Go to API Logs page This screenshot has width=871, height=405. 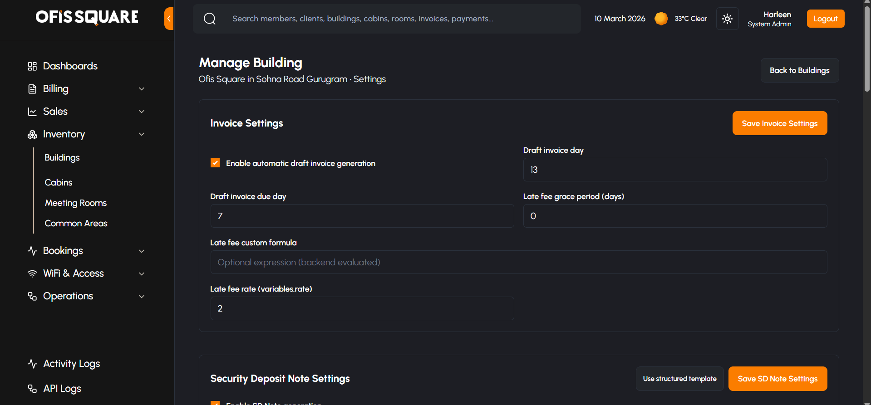pos(62,389)
